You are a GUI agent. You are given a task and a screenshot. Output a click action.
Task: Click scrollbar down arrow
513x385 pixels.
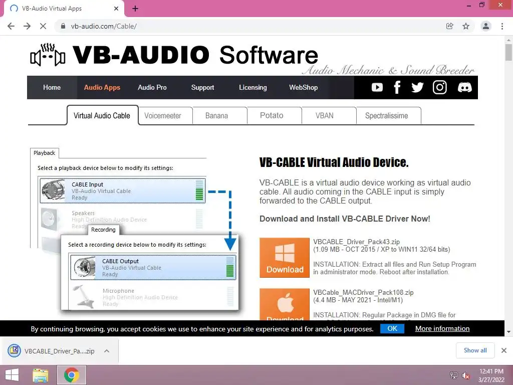tap(508, 332)
